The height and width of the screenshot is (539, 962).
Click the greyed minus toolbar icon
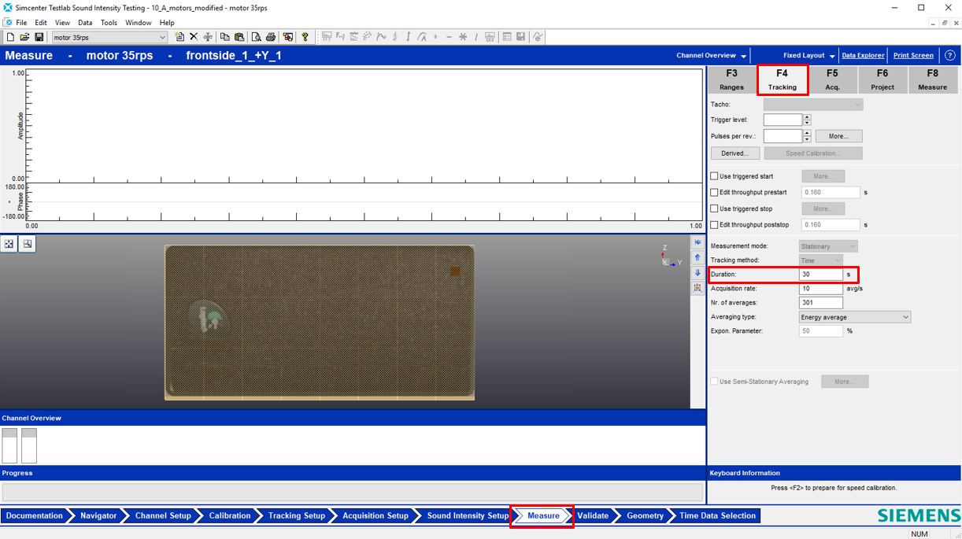tap(449, 37)
